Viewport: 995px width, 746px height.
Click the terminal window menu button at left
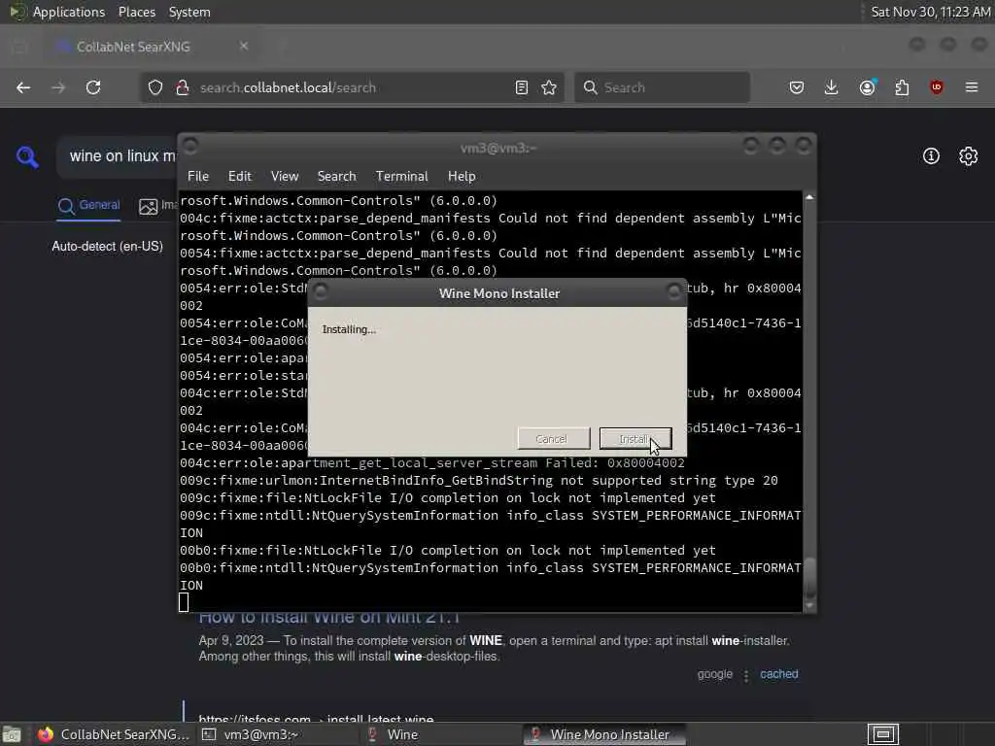coord(190,147)
